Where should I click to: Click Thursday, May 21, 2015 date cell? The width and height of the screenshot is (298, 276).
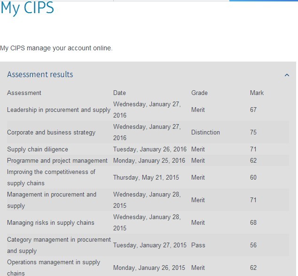pyautogui.click(x=146, y=177)
